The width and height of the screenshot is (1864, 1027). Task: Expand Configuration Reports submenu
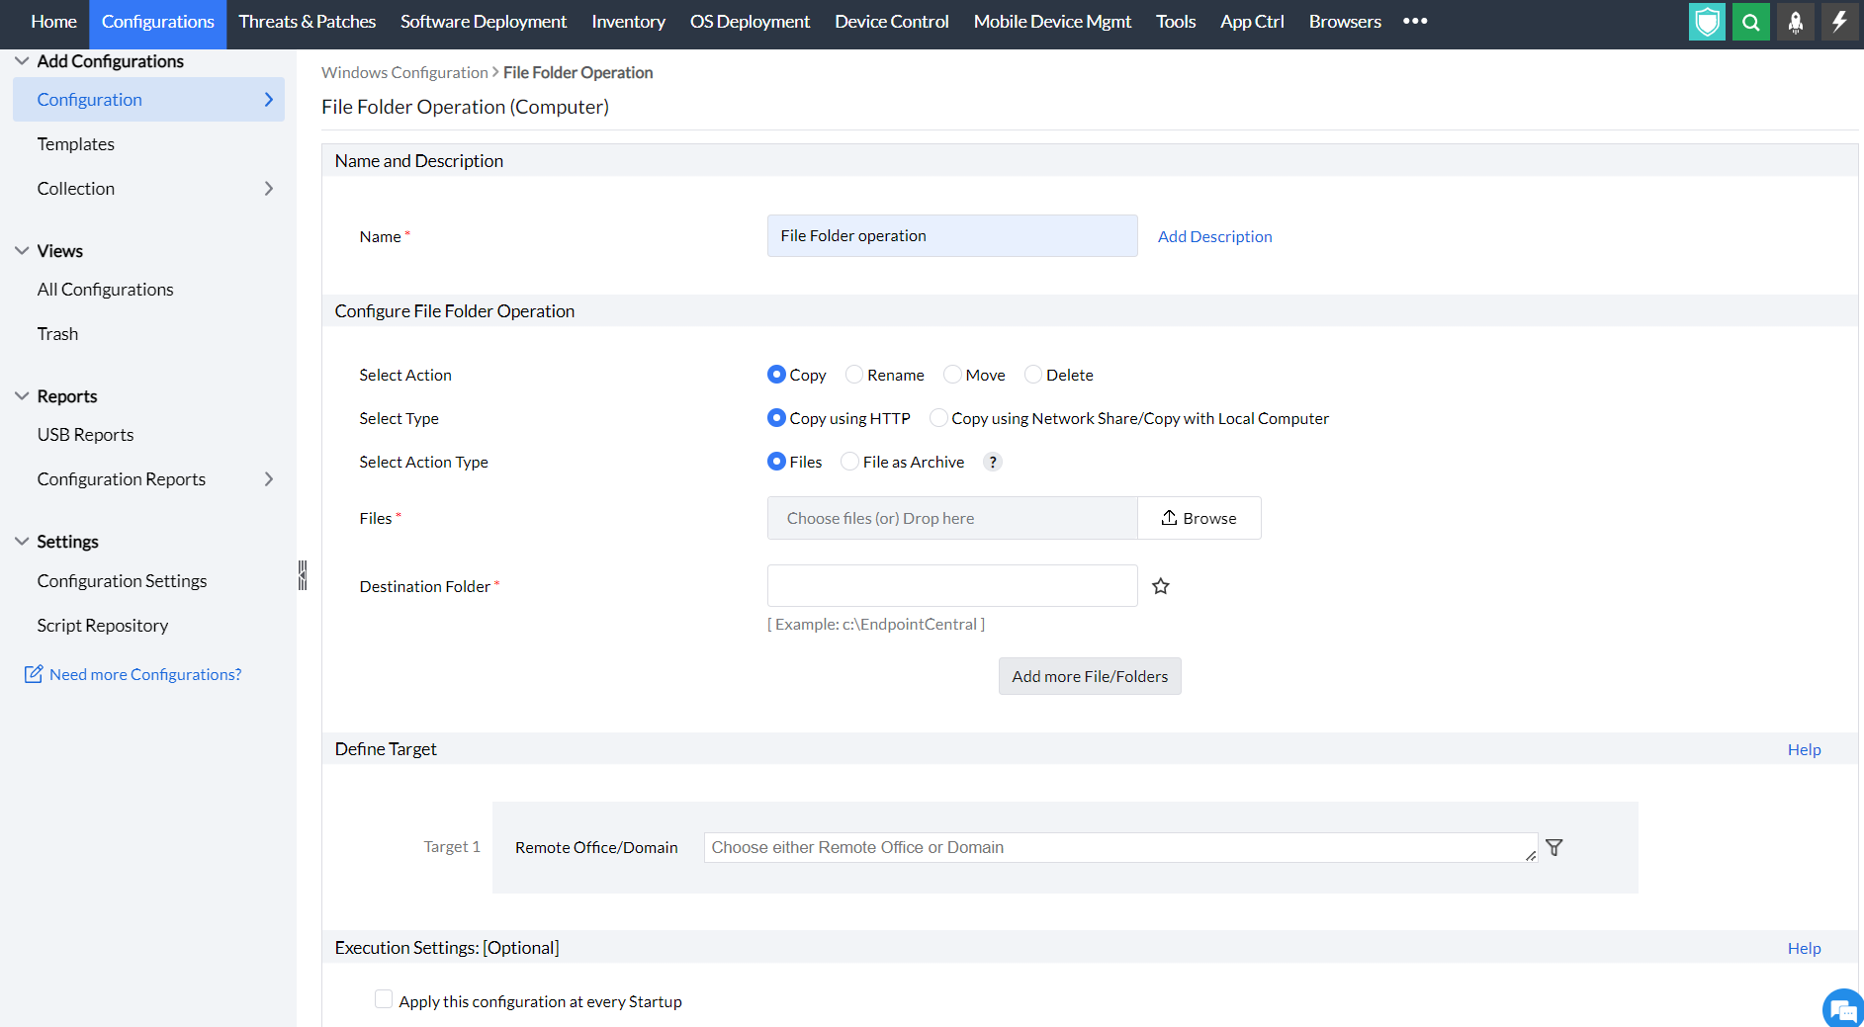click(269, 479)
